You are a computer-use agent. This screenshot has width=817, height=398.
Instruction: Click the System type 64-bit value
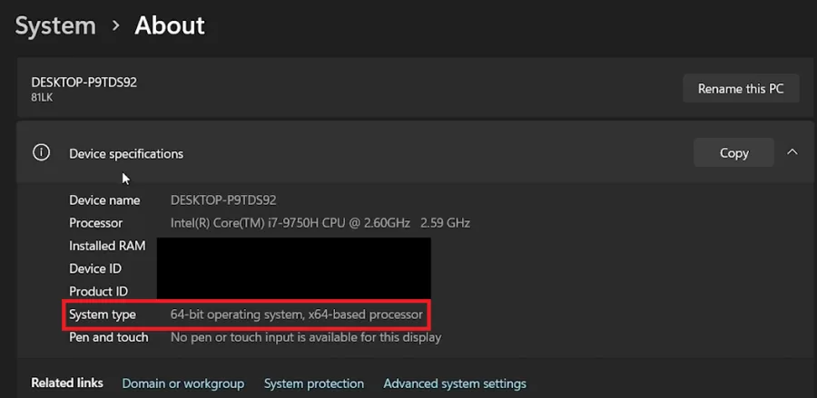(297, 315)
